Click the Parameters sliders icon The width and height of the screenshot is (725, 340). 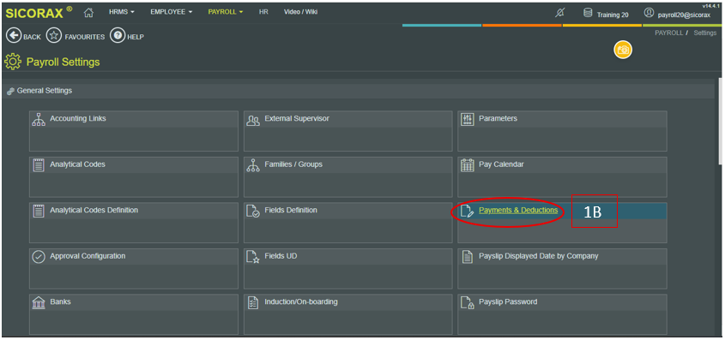[x=468, y=120]
